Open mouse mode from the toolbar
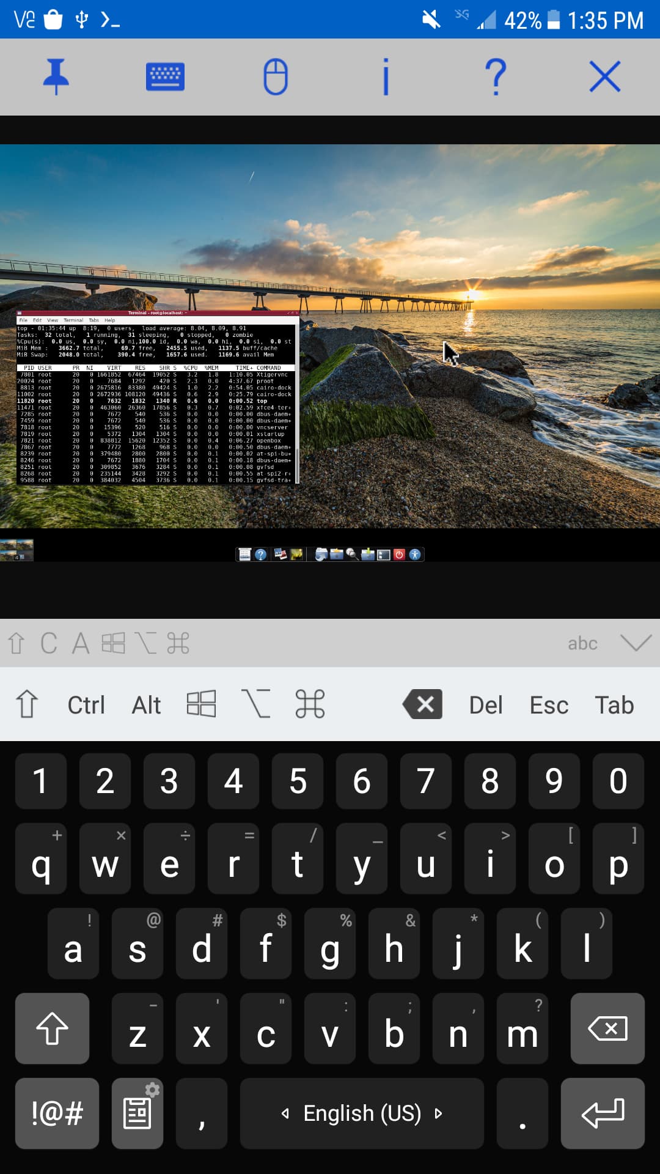The image size is (660, 1174). 275,77
